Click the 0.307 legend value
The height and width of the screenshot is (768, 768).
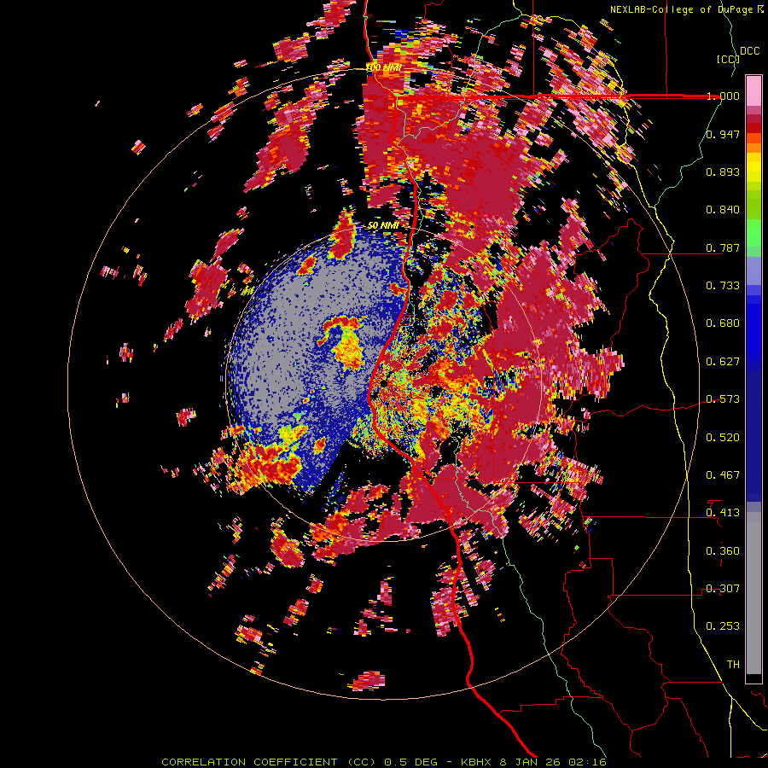[x=723, y=589]
